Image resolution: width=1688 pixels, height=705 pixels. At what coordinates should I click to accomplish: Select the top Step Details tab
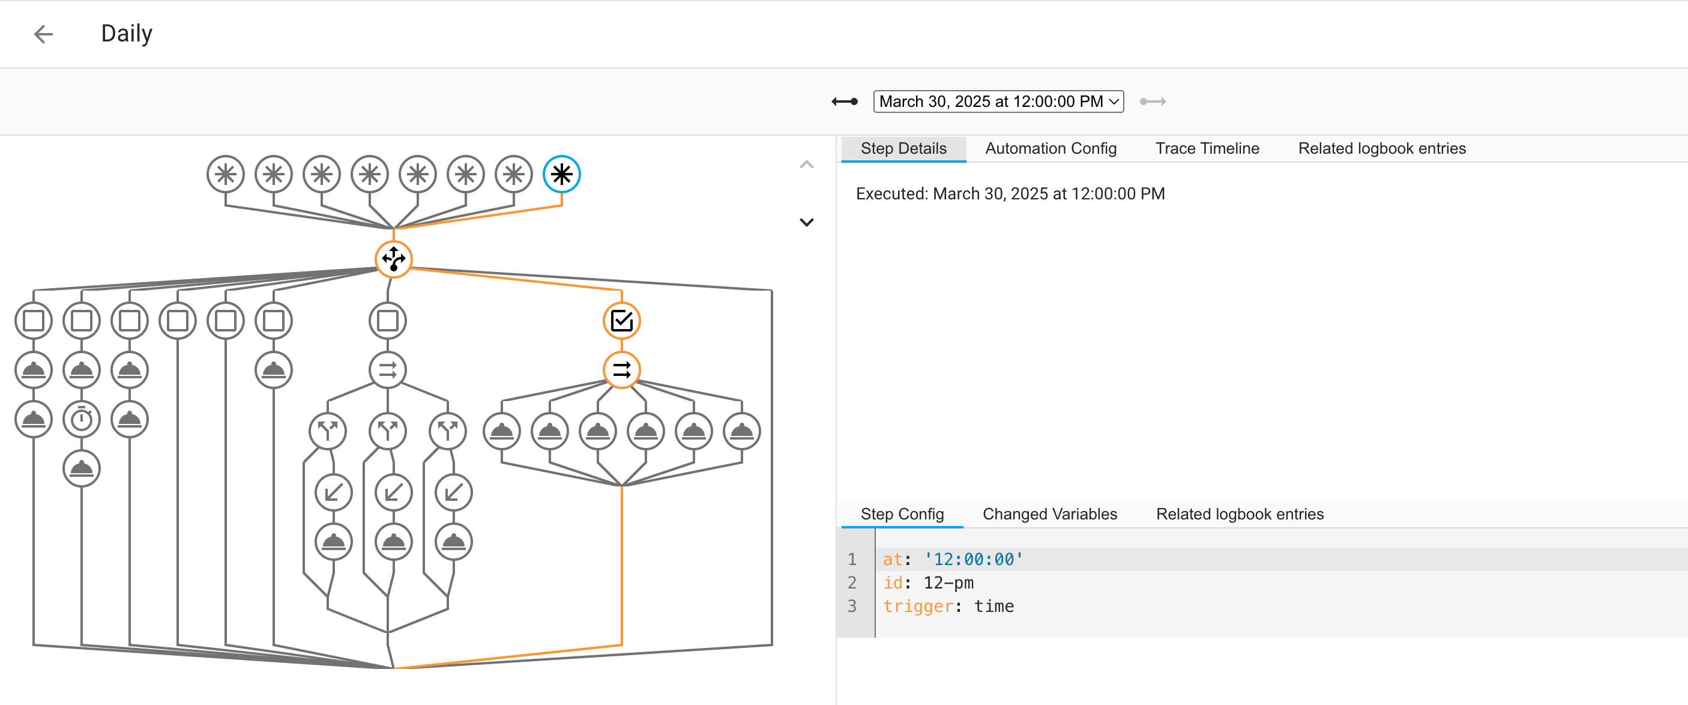903,149
